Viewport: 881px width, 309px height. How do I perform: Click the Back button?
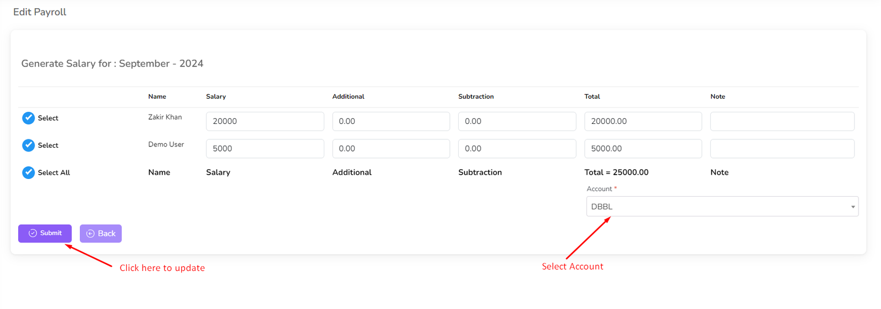[x=101, y=234]
